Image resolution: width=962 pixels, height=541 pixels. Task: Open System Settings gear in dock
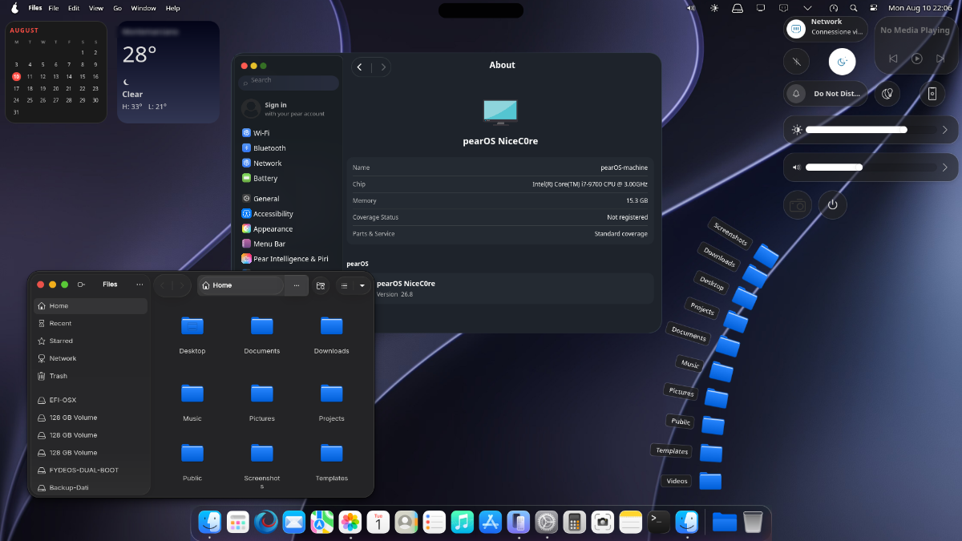click(546, 522)
